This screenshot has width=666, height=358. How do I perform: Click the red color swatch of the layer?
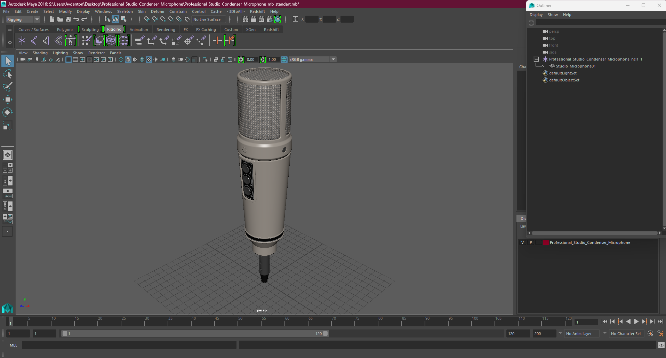pos(546,242)
